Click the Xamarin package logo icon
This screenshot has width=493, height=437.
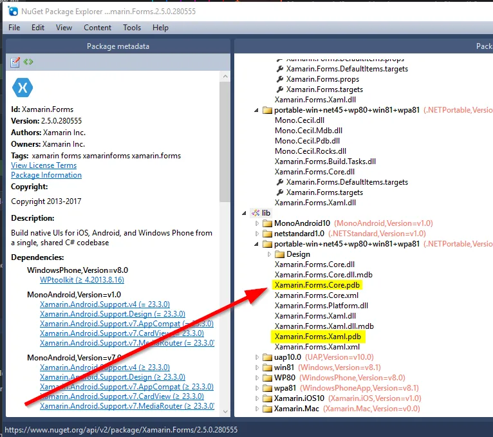[x=23, y=88]
